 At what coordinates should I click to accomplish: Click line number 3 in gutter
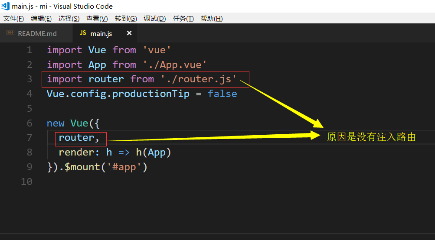[29, 79]
